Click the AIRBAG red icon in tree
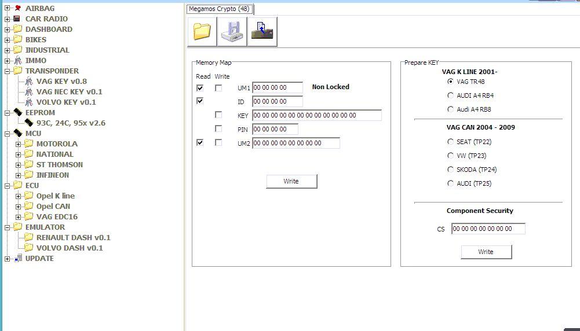580x331 pixels. [17, 8]
